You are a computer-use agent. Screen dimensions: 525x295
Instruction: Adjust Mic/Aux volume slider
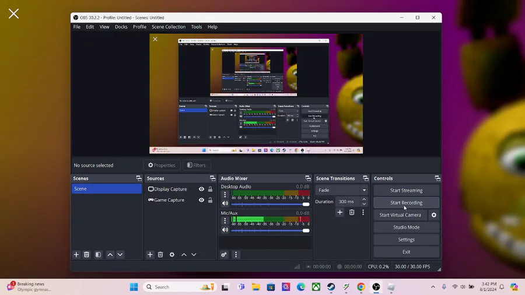(270, 230)
